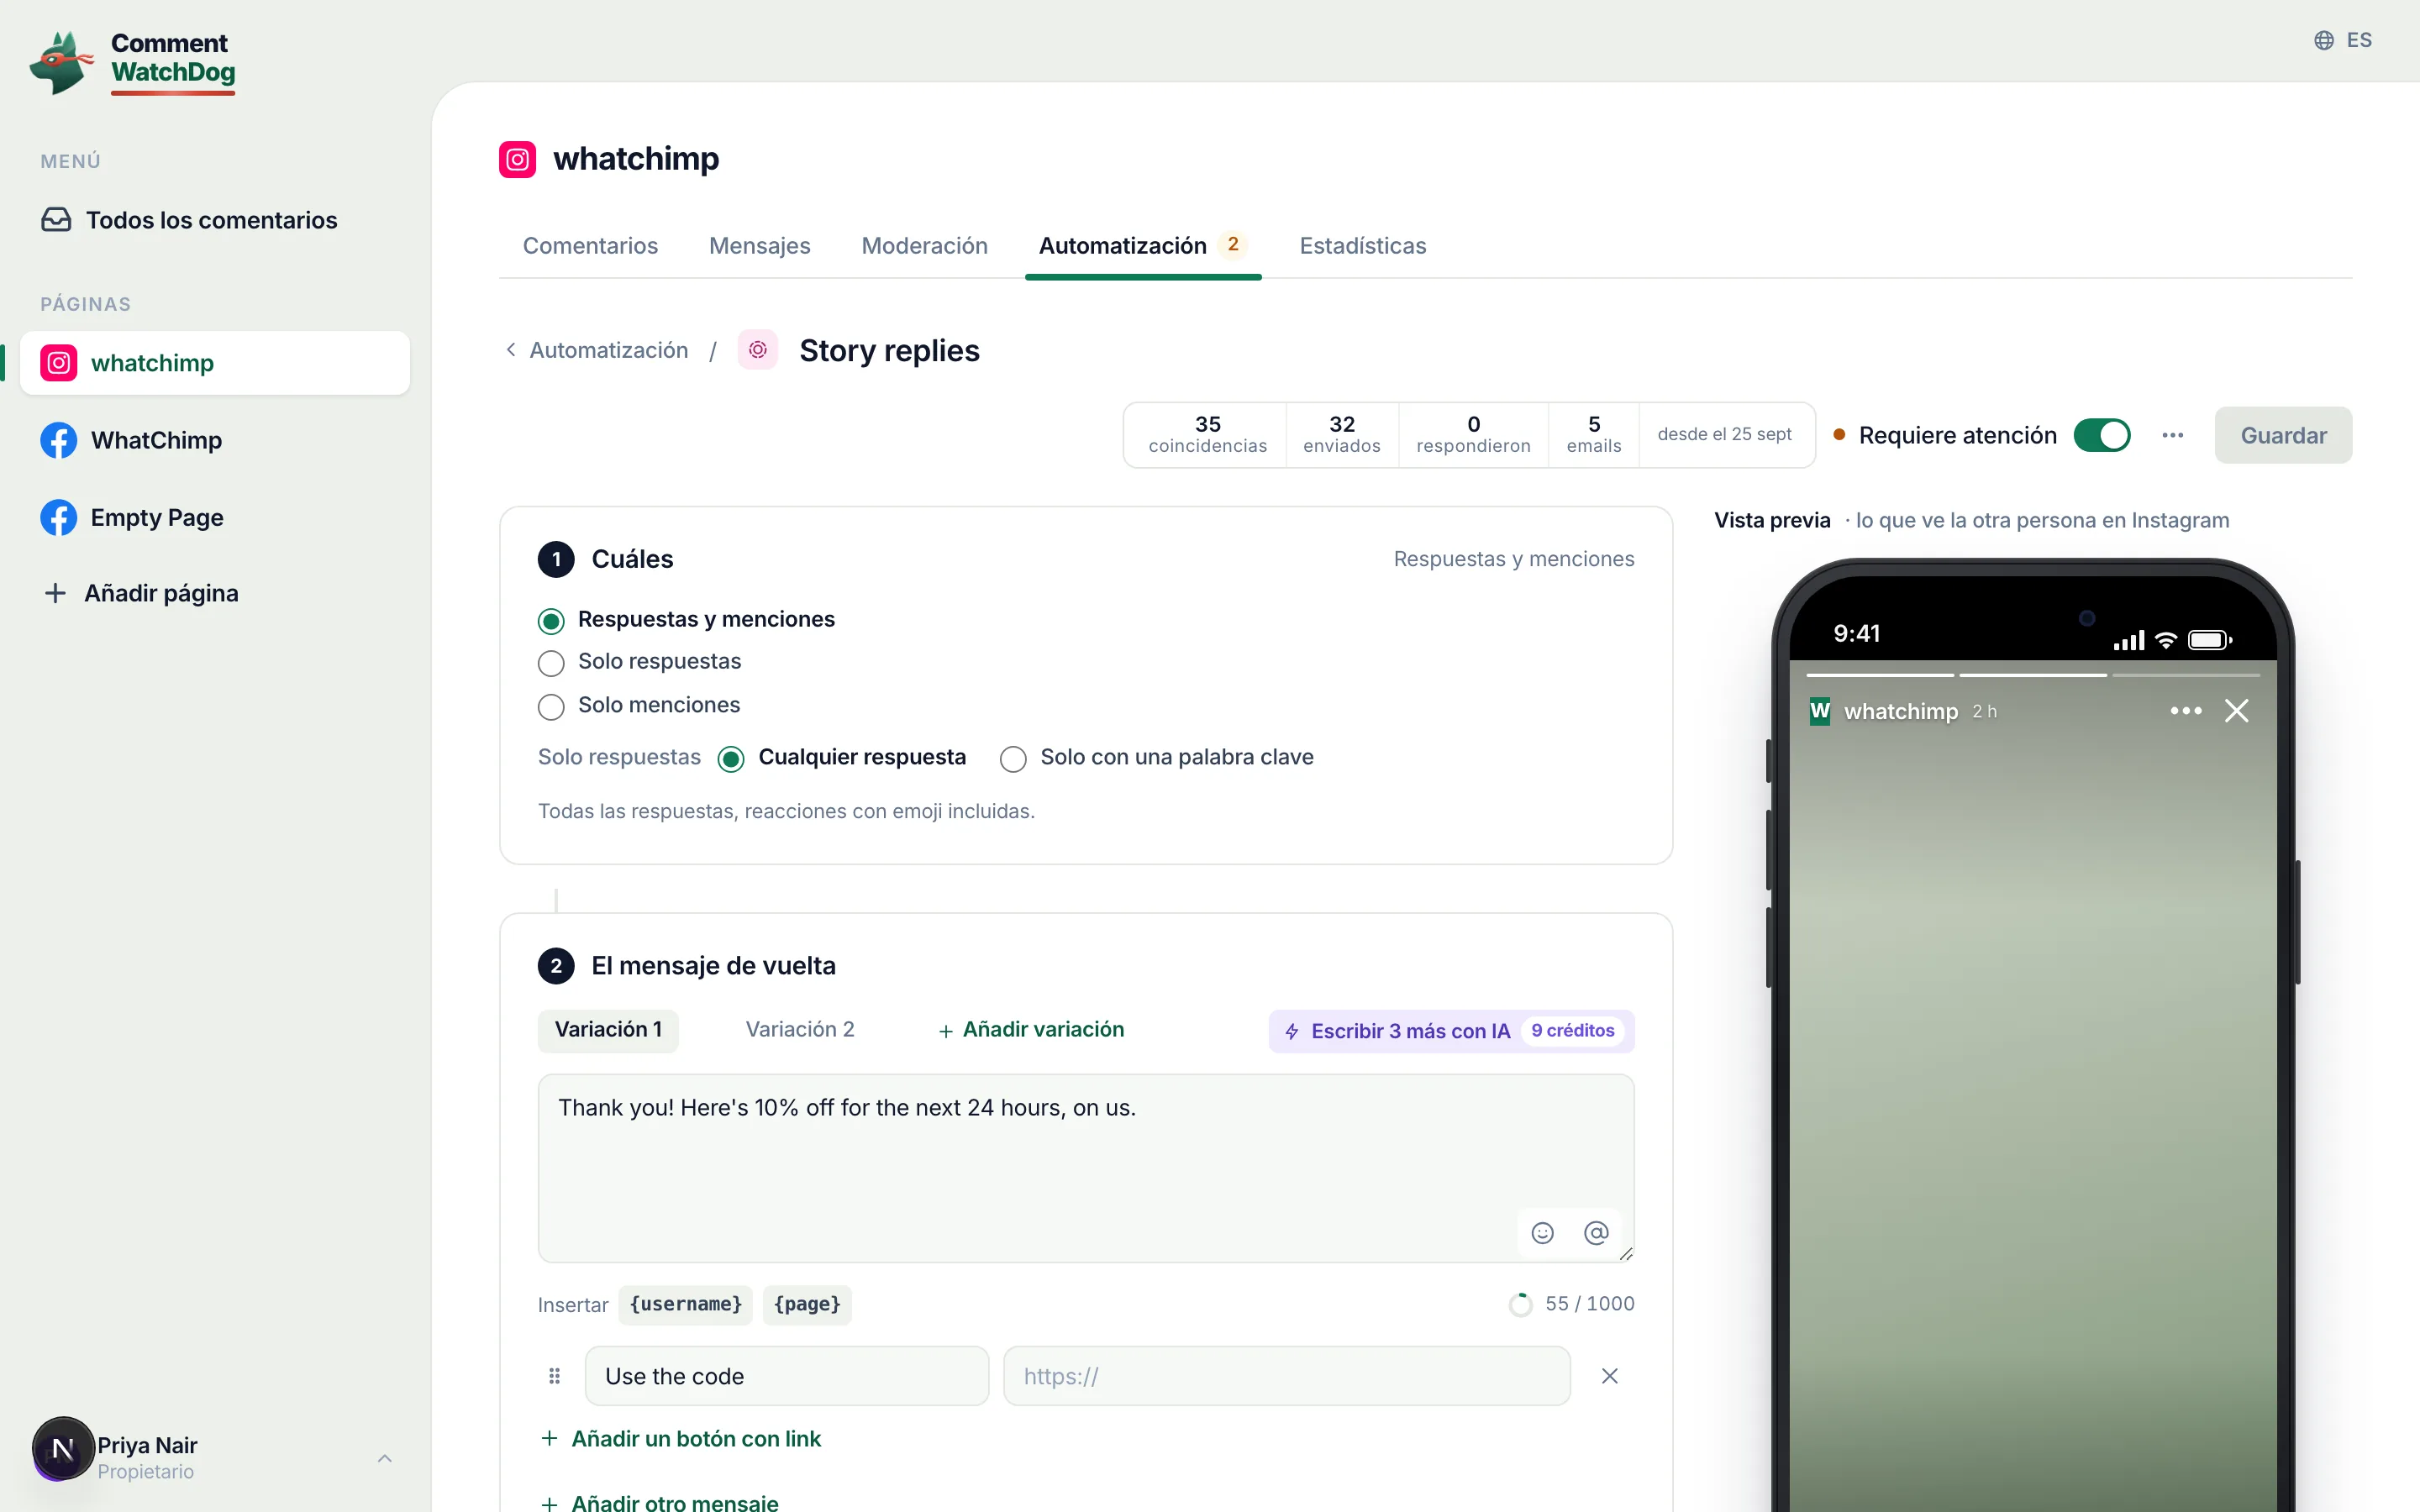
Task: Choose the Cualquier respuesta radio option
Action: tap(731, 759)
